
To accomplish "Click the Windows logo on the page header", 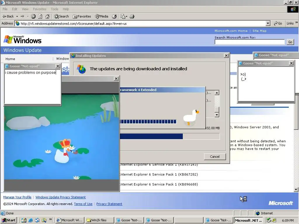I will click(22, 39).
